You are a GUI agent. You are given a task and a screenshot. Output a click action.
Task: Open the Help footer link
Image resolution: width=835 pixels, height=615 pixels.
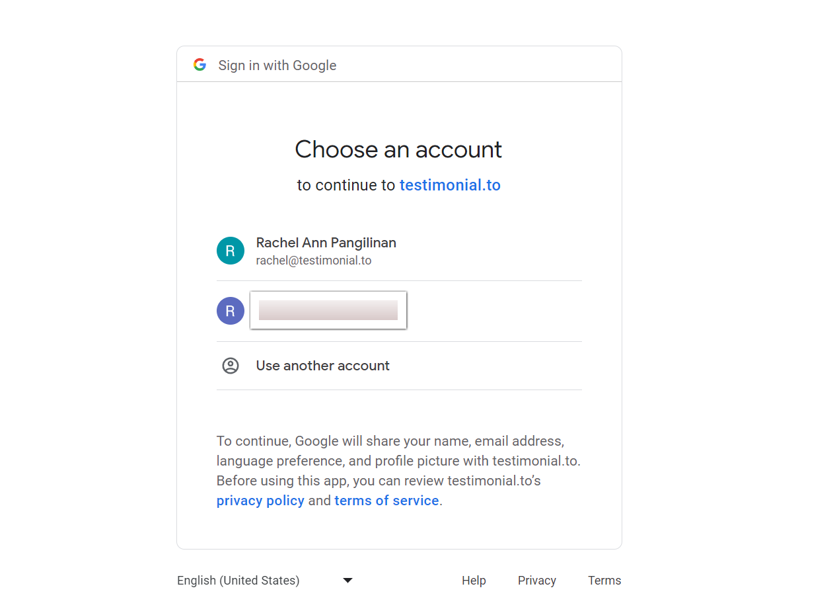click(x=474, y=581)
